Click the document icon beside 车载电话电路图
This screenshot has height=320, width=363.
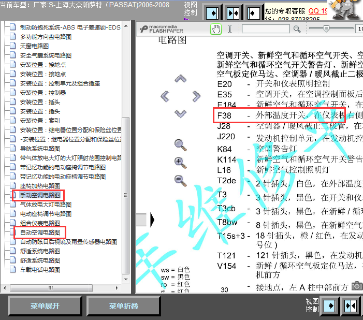[x=13, y=269]
